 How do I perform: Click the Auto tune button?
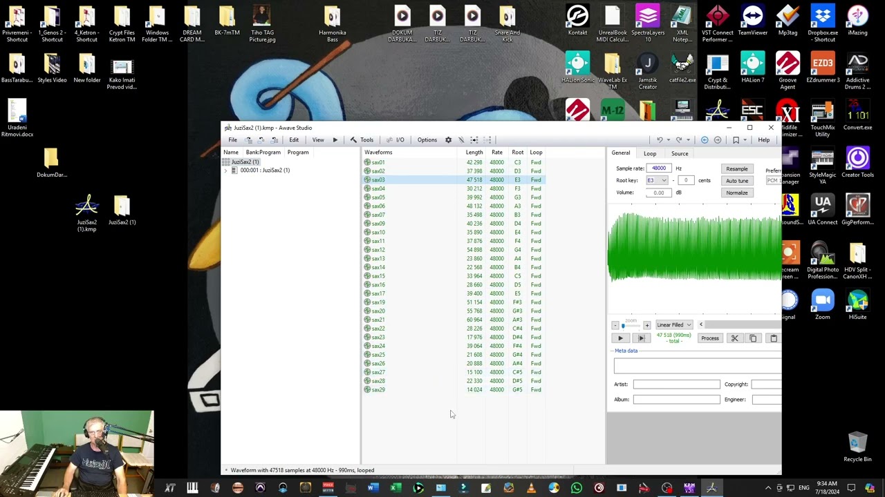(x=736, y=181)
